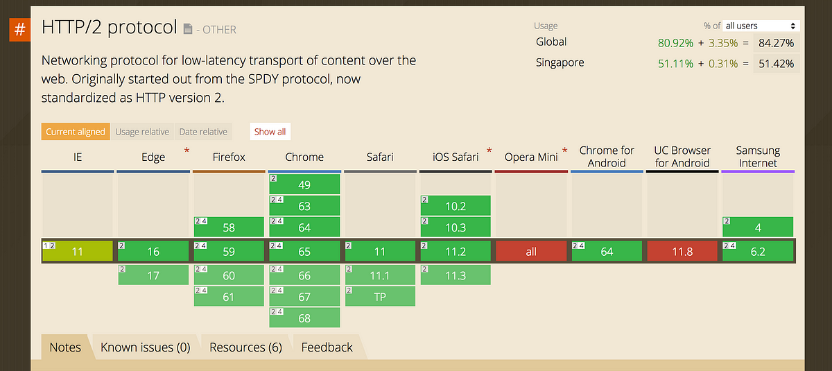Select the red UC Browser 11.8 cell
The image size is (832, 371).
[x=682, y=251]
